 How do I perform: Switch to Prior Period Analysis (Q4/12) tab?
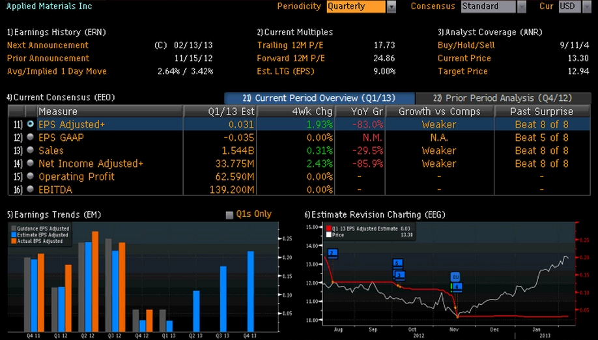point(503,98)
